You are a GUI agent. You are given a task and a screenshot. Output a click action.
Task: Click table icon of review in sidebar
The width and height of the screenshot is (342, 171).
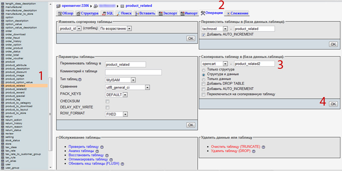[x=3, y=133]
